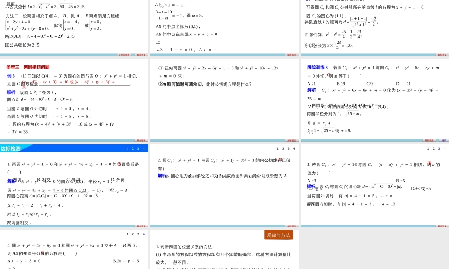Select answer option B.19

[x=341, y=84]
